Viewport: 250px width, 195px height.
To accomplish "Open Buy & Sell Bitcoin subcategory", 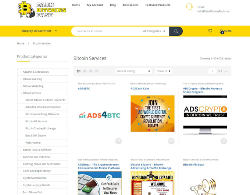I will pyautogui.click(x=35, y=136).
